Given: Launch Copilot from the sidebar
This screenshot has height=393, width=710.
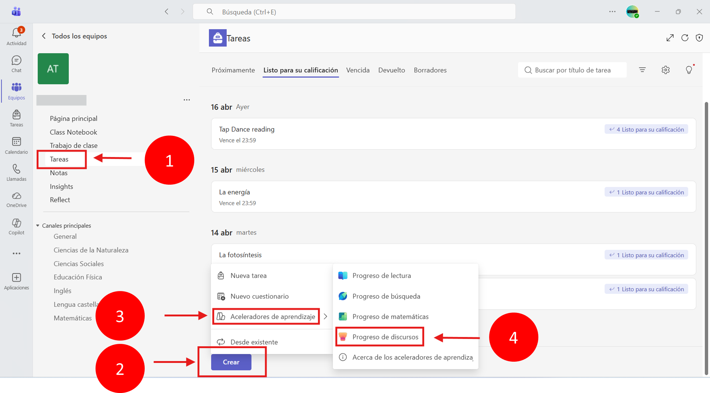Looking at the screenshot, I should click(x=16, y=227).
